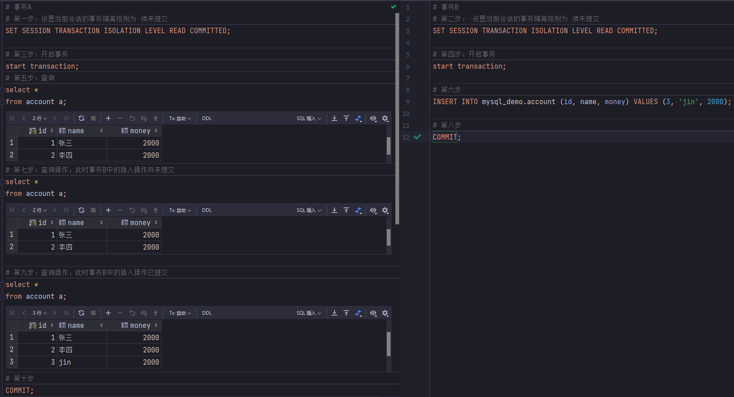Open inspections checkmark atop 事务A editor
This screenshot has height=397, width=734.
[394, 7]
